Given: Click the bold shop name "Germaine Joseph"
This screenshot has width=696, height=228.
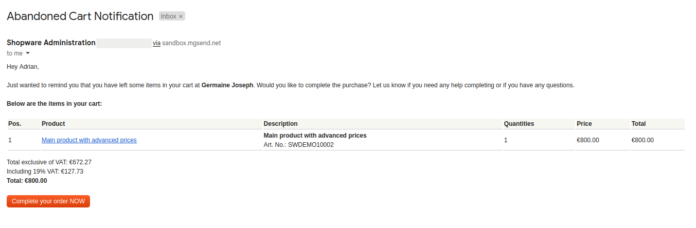Looking at the screenshot, I should pos(227,85).
